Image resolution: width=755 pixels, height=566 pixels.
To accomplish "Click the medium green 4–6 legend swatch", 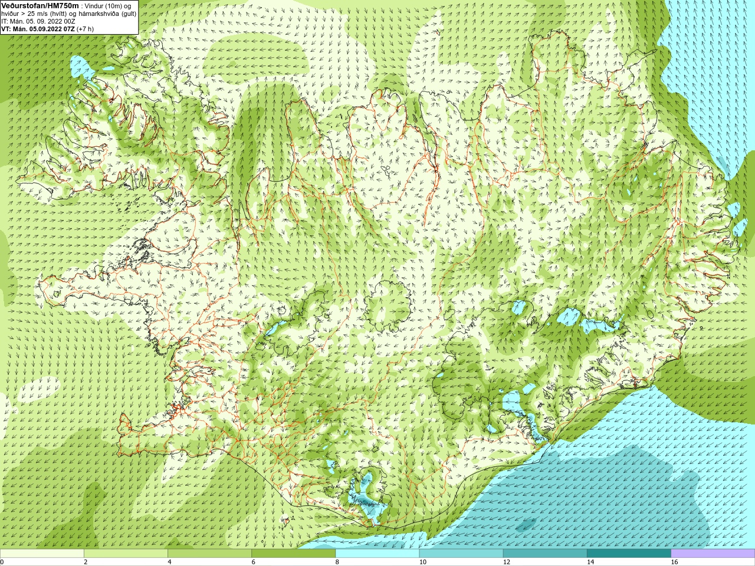I will [x=209, y=554].
